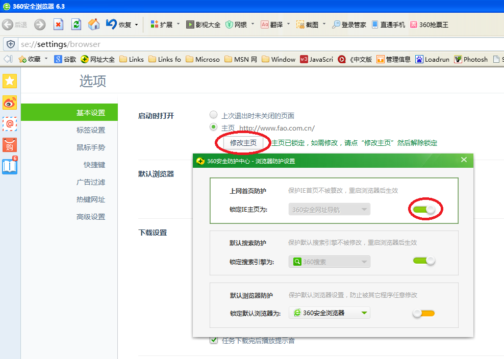The image size is (504, 359).
Task: Open the yellow star favorites sidebar icon
Action: pos(10,81)
